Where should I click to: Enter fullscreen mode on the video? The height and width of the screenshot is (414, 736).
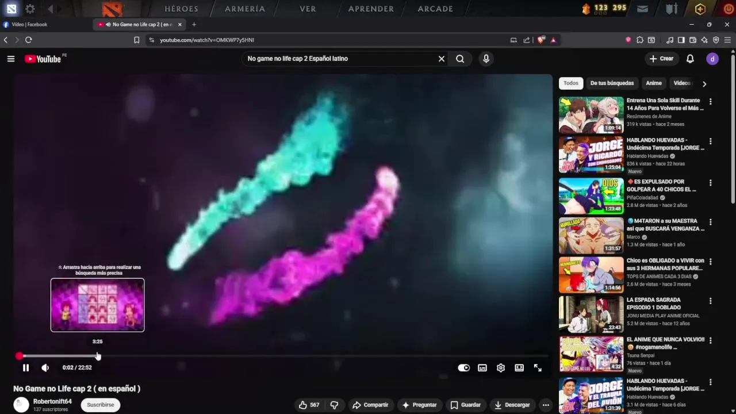coord(538,368)
